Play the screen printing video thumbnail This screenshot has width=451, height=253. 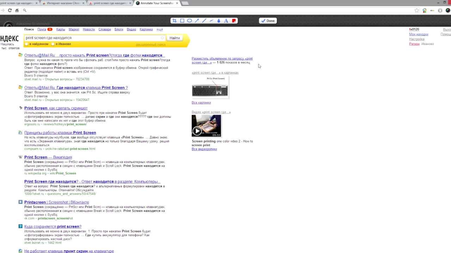point(206,126)
